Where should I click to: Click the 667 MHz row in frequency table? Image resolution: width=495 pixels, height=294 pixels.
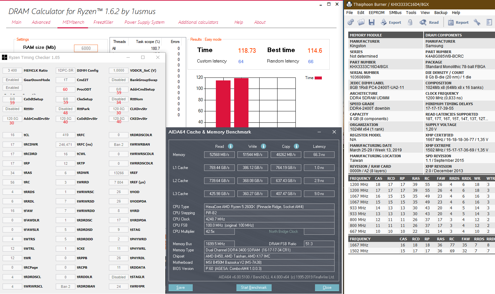click(x=422, y=231)
